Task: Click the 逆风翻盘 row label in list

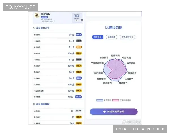Action: 37,85
